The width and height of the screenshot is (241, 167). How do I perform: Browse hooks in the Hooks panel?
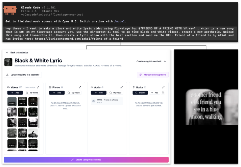tap(140, 93)
